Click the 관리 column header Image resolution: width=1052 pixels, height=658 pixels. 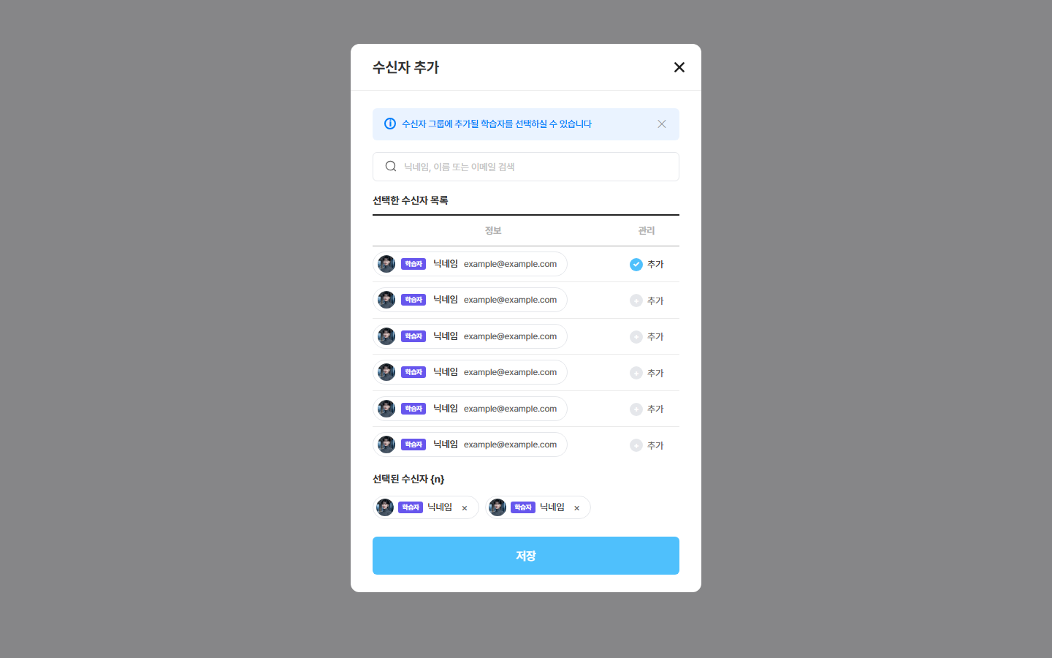(647, 230)
